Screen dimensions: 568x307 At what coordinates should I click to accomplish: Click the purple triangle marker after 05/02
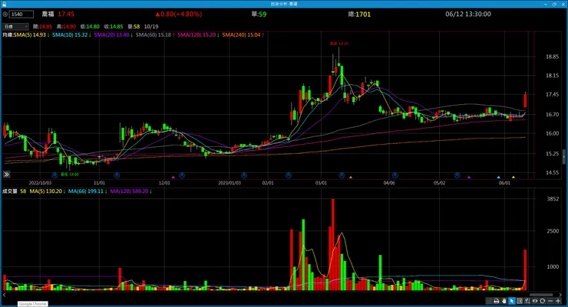coord(469,177)
